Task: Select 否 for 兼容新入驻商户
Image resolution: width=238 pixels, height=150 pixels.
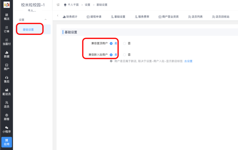Action: 124,55
